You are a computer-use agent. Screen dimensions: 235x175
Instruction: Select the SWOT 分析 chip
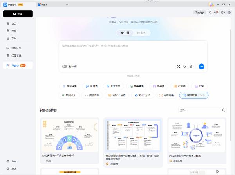pyautogui.click(x=117, y=95)
